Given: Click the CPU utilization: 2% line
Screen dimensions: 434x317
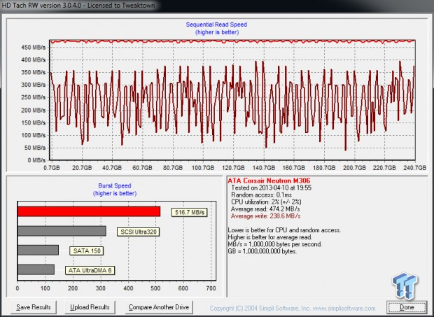Looking at the screenshot, I should 266,202.
